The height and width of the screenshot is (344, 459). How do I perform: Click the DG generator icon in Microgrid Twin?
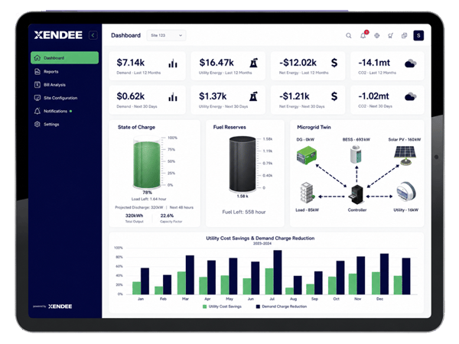click(307, 155)
